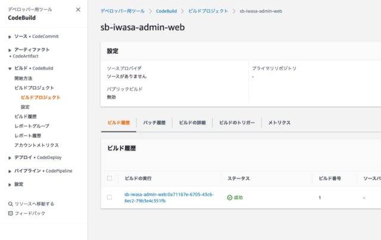Open the parent ビルドプロジェクト sidebar item
381x240 pixels.
coord(34,88)
